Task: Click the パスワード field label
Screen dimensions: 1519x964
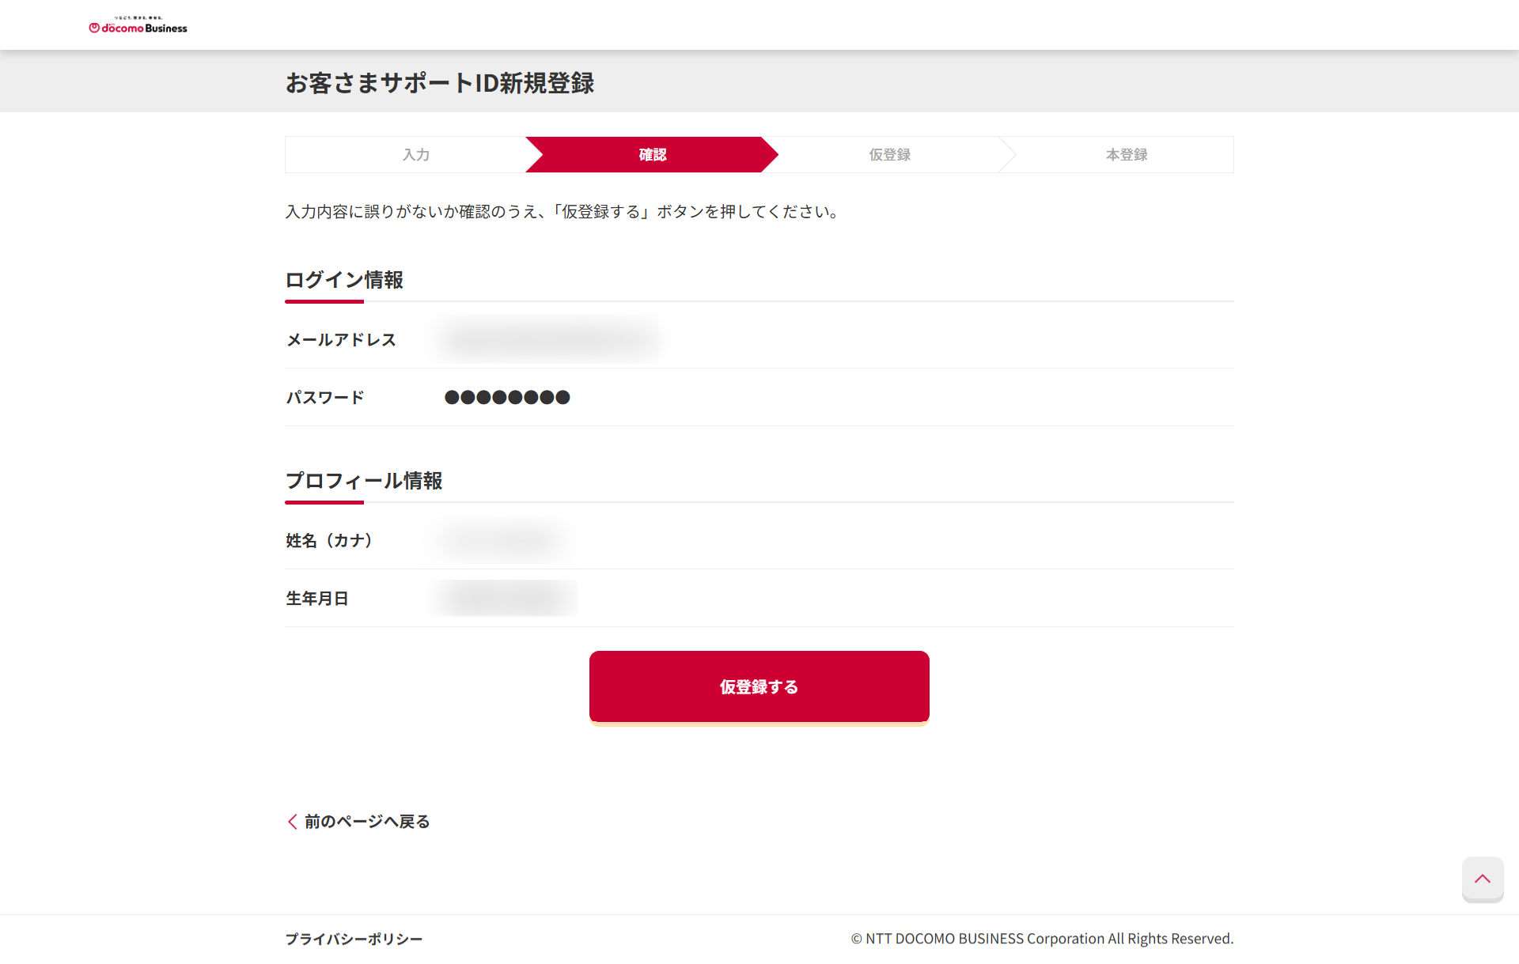Action: tap(325, 398)
